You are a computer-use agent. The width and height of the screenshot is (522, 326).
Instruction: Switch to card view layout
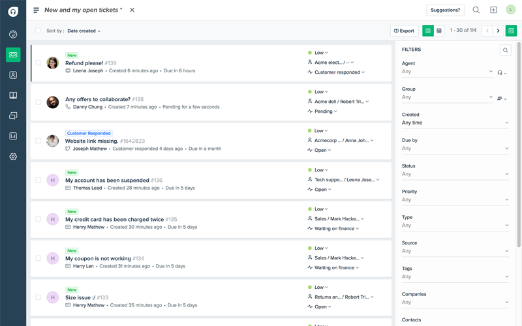428,31
